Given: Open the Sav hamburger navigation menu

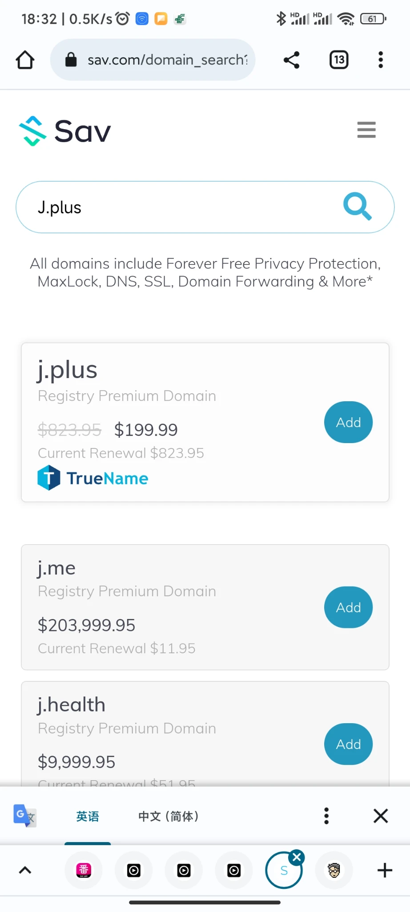Looking at the screenshot, I should (x=366, y=130).
